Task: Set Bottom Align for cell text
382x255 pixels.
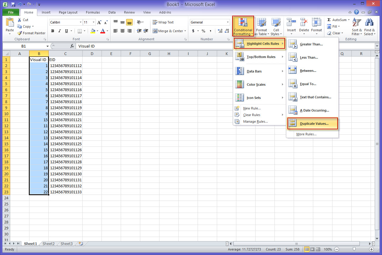Action: click(x=129, y=22)
